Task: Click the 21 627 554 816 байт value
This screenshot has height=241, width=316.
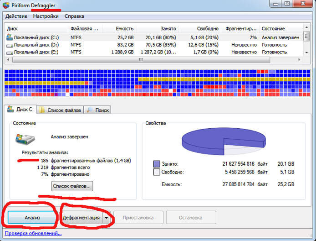Action: pyautogui.click(x=245, y=164)
